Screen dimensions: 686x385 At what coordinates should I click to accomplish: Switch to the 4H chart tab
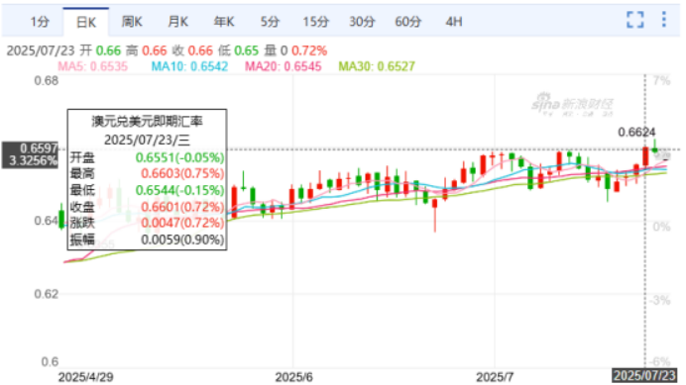(x=454, y=22)
